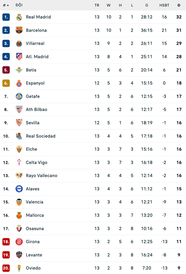
Task: Click the Villarreal club badge
Action: [x=19, y=43]
